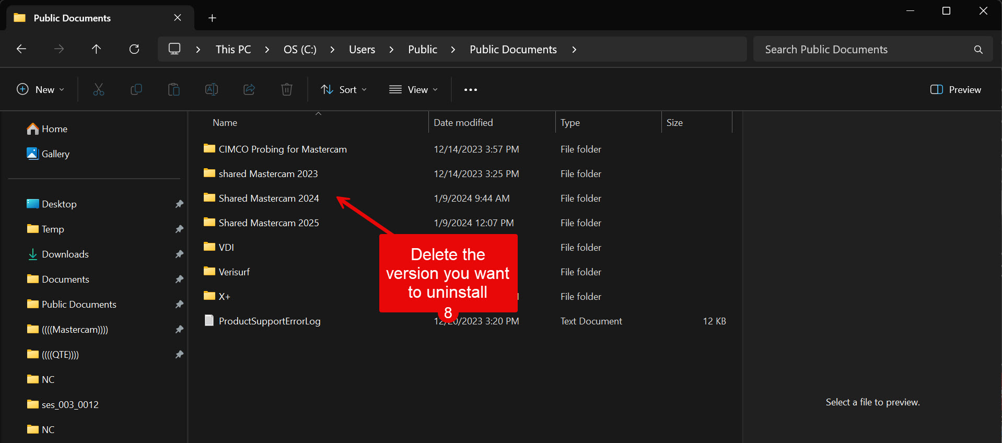Viewport: 1002px width, 443px height.
Task: Navigate to Users breadcrumb
Action: [x=362, y=50]
